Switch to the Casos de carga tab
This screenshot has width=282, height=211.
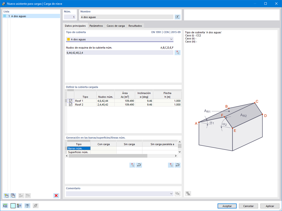[116, 26]
